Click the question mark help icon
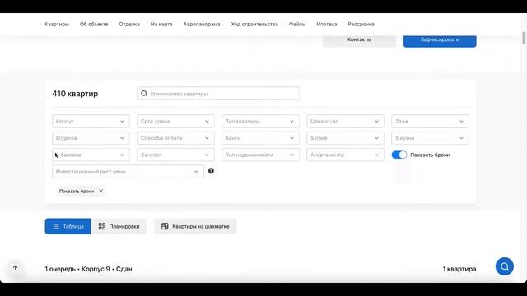Image resolution: width=527 pixels, height=296 pixels. [x=211, y=171]
